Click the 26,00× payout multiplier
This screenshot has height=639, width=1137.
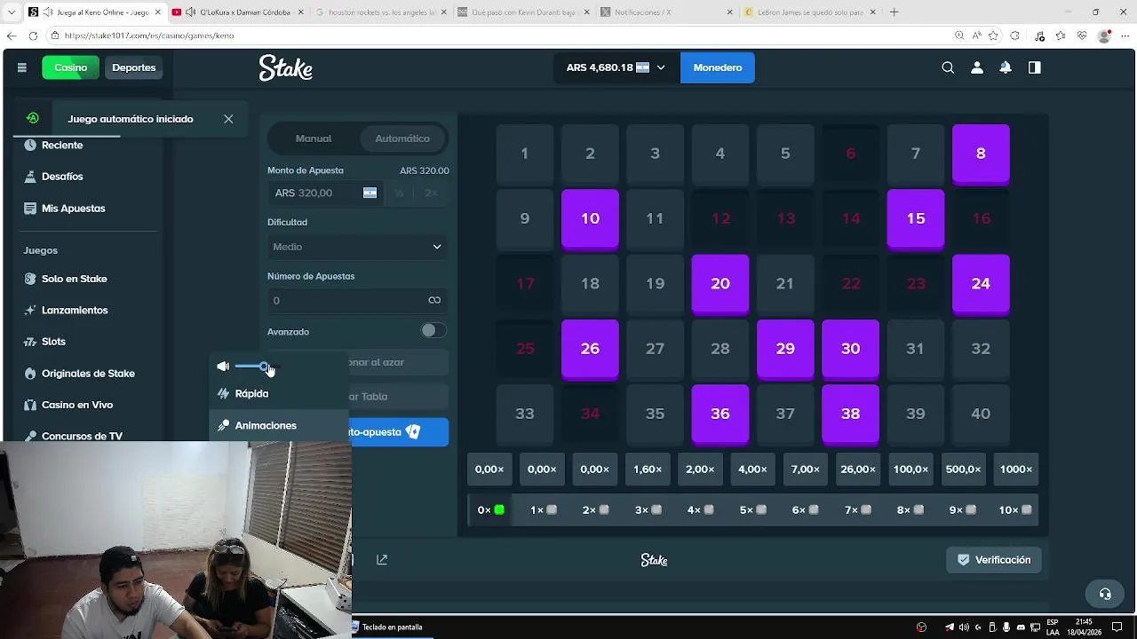tap(858, 469)
